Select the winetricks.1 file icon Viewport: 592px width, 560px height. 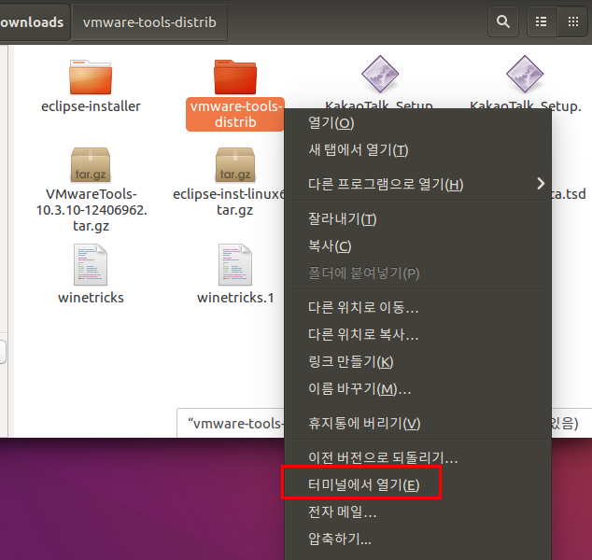[x=235, y=264]
